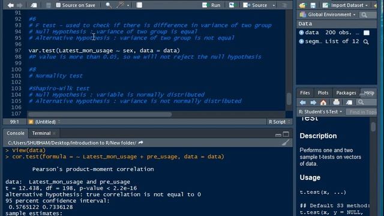This screenshot has height=216, width=384.
Task: Click the cor.test command in console
Action: (x=118, y=157)
